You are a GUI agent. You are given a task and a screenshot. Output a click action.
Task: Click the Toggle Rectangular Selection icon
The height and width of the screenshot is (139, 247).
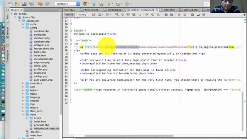[x=139, y=15]
